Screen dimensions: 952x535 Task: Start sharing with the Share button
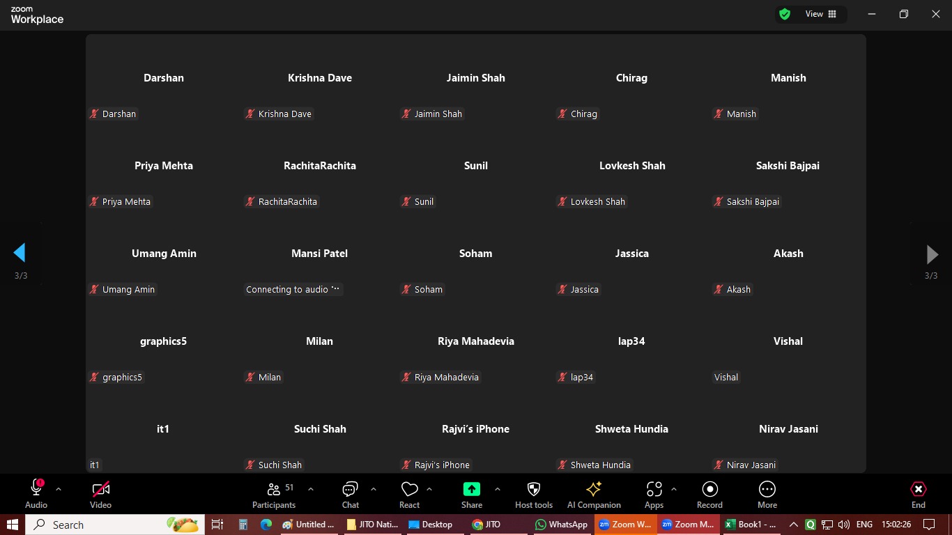(472, 495)
